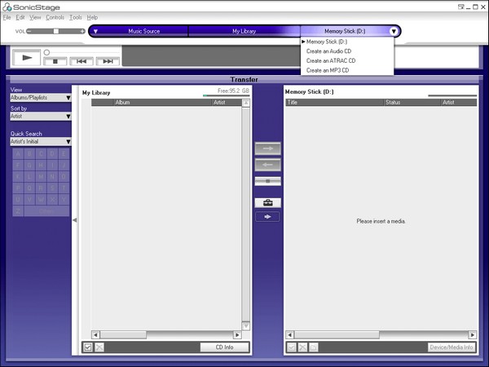The width and height of the screenshot is (489, 367).
Task: Decrease volume minus icon
Action: coord(29,31)
